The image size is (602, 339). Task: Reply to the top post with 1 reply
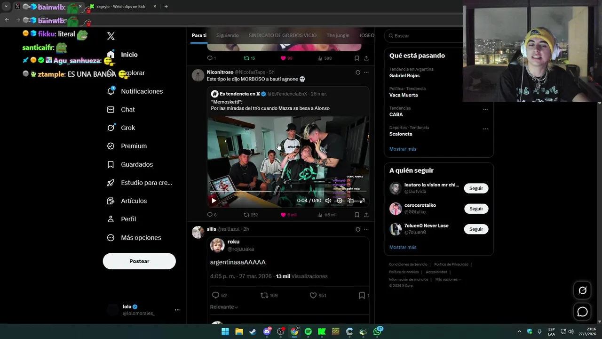212,58
